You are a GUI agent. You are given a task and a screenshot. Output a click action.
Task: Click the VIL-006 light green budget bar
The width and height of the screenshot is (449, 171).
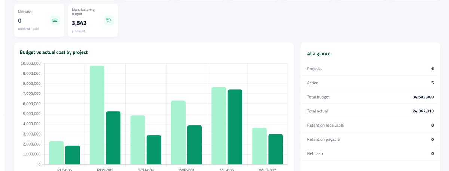219,126
